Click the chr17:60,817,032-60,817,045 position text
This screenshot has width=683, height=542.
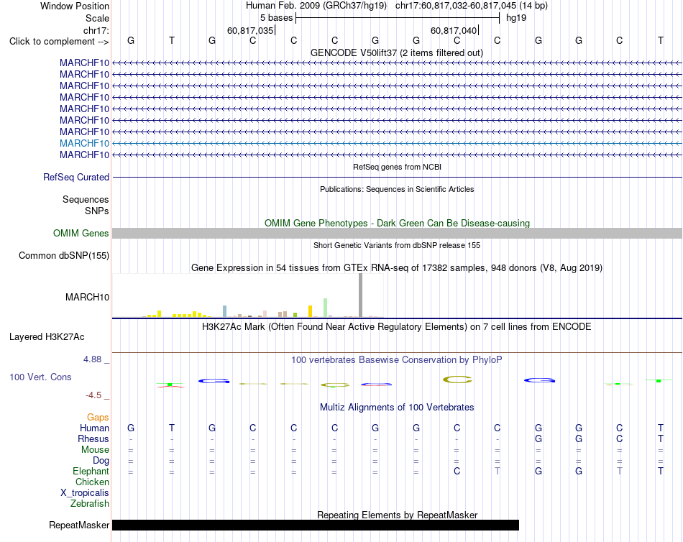click(x=472, y=6)
